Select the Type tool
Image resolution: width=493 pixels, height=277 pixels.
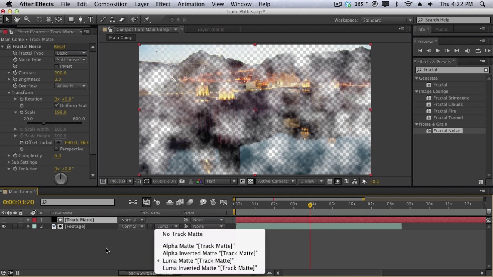91,20
